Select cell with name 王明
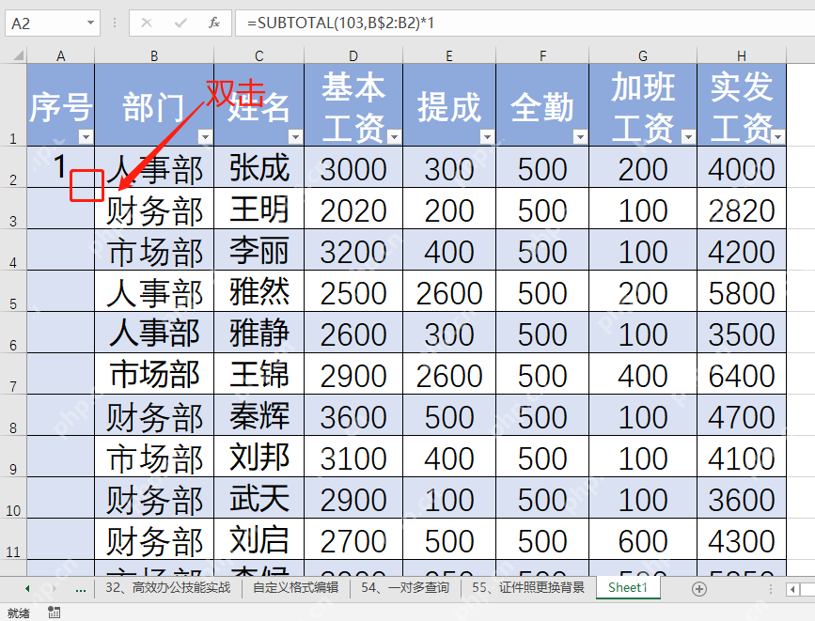 click(x=259, y=209)
